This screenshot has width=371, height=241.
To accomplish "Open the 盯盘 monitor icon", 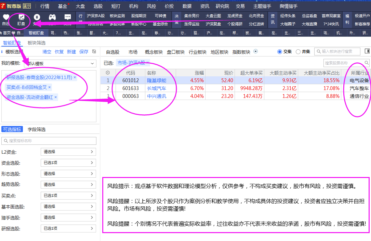I will [x=21, y=17].
